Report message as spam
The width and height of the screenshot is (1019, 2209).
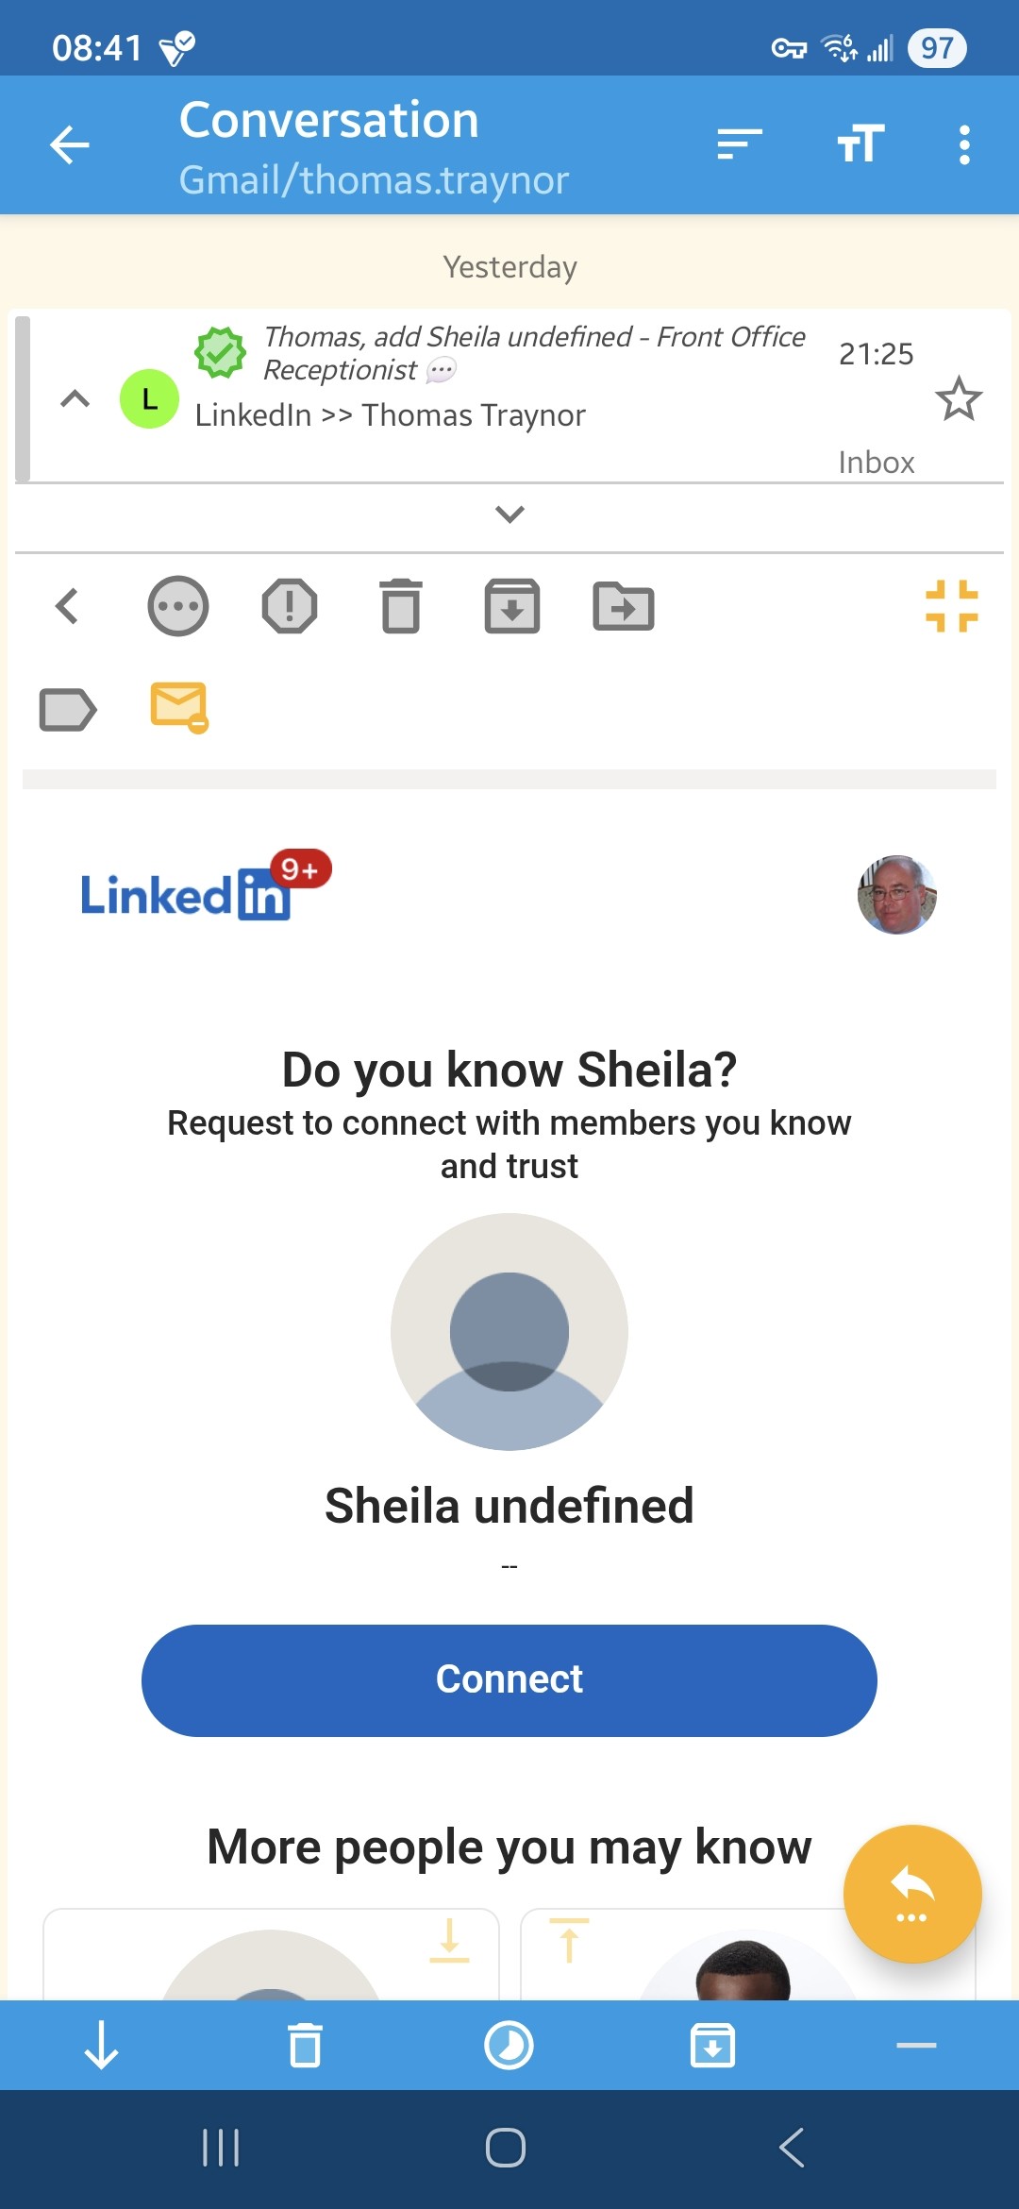pos(290,606)
